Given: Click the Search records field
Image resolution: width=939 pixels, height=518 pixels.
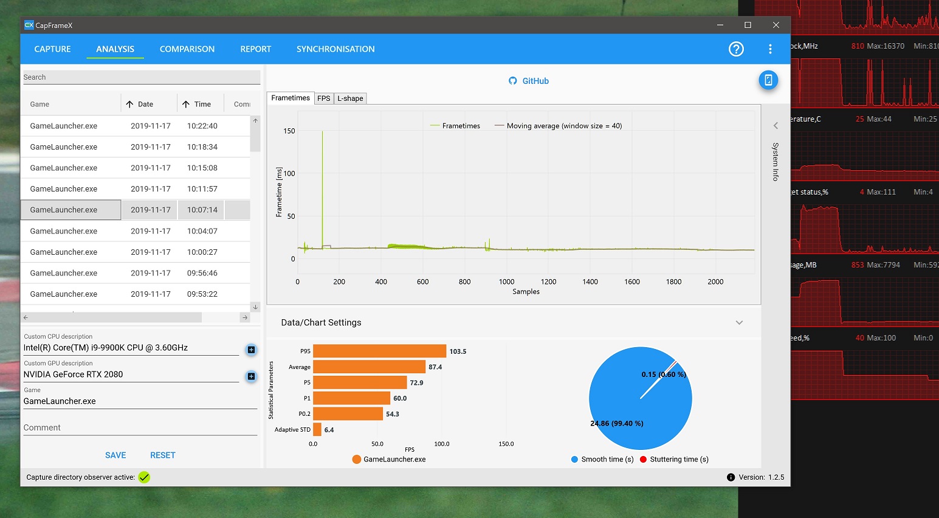Looking at the screenshot, I should click(x=142, y=77).
